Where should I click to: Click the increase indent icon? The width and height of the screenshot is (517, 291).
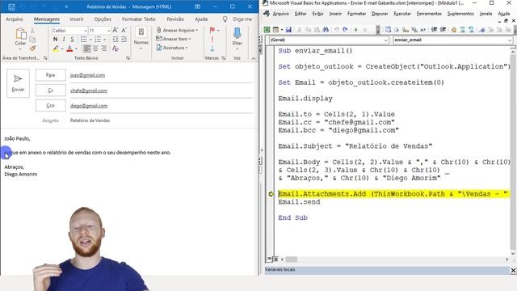click(x=124, y=40)
